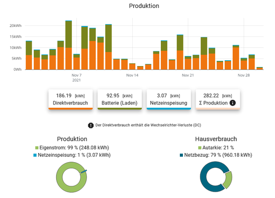
Task: Click the Produktion heading above donut chart
Action: click(x=72, y=139)
